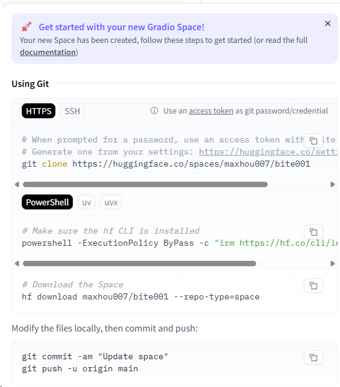Click right arrow of PowerShell code scrollbar

[x=333, y=264]
